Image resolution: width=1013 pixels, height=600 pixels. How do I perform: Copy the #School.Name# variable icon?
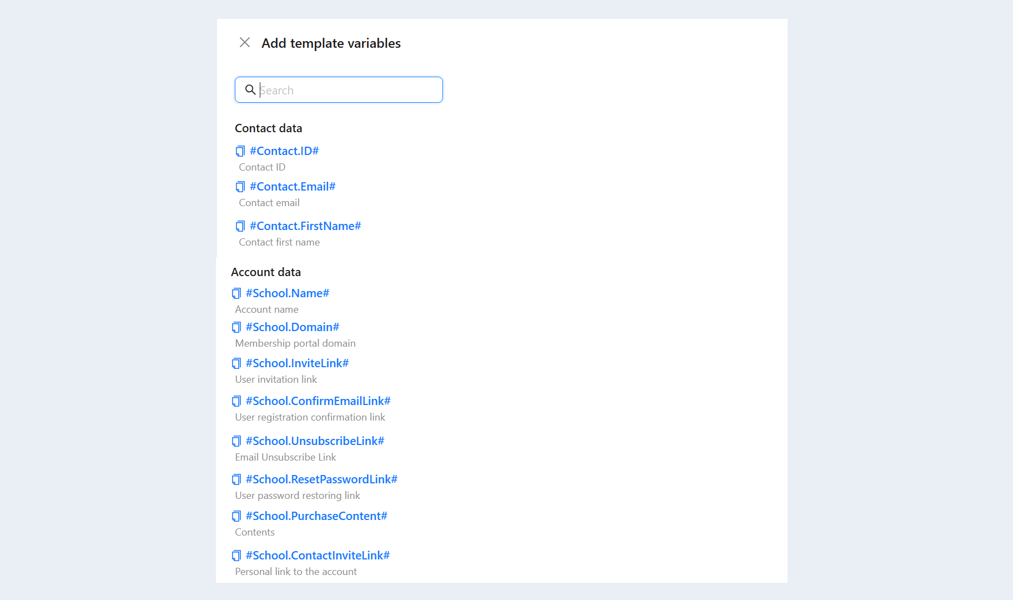[x=236, y=293]
